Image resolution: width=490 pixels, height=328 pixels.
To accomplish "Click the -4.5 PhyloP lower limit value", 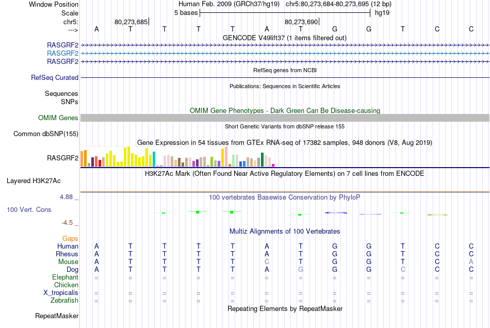I will (x=67, y=222).
